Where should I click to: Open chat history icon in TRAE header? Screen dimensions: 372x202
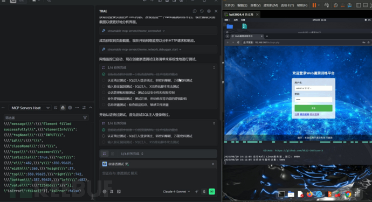click(x=202, y=11)
